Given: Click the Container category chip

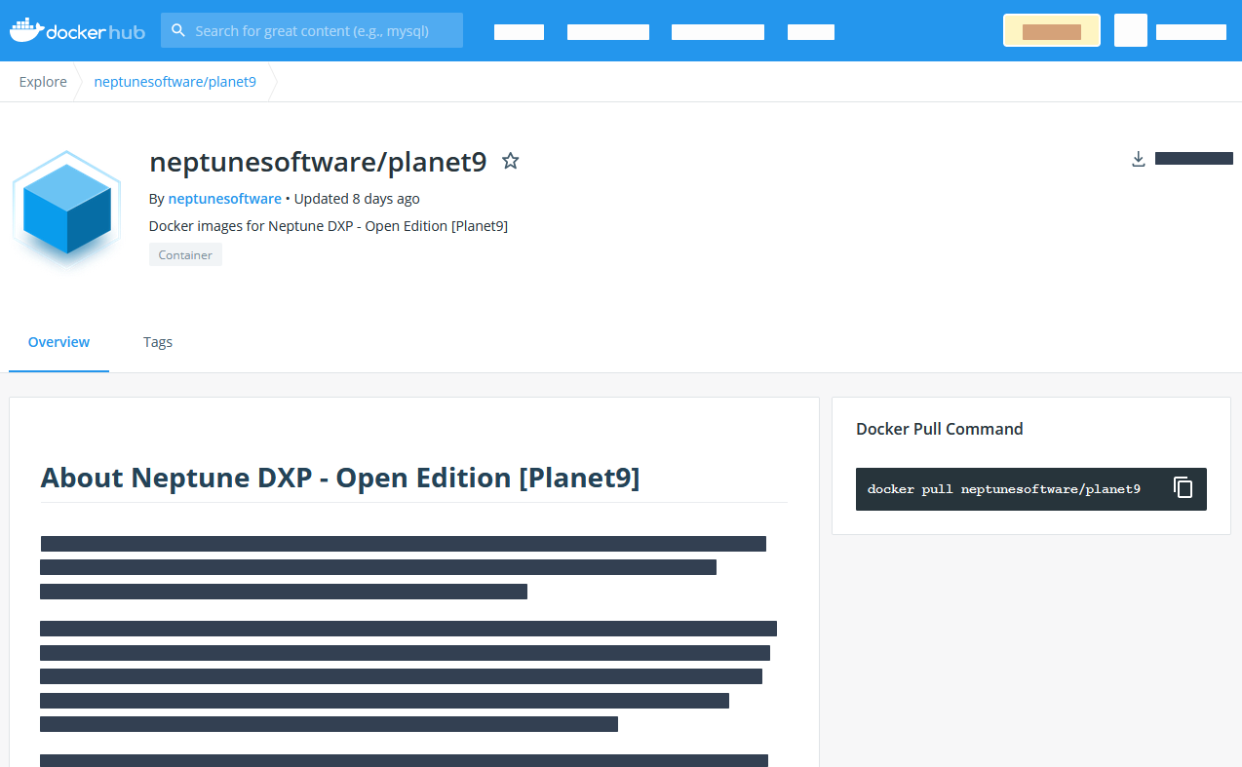Looking at the screenshot, I should coord(185,255).
